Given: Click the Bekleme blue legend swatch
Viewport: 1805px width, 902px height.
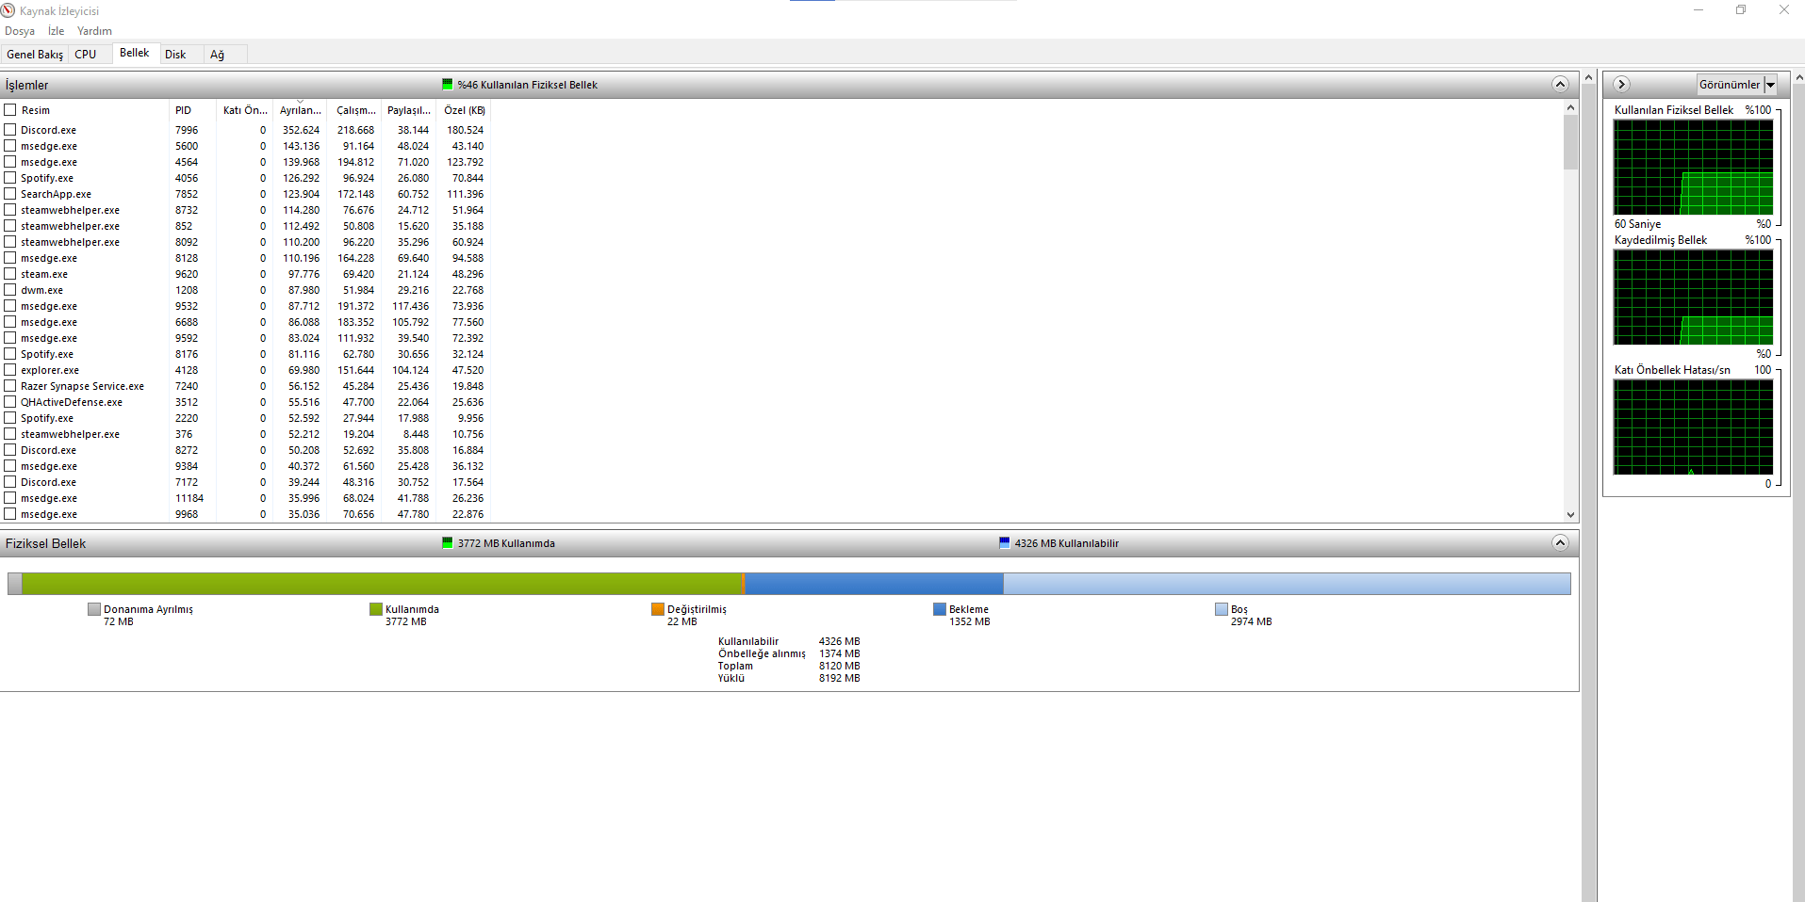Looking at the screenshot, I should click(x=939, y=609).
